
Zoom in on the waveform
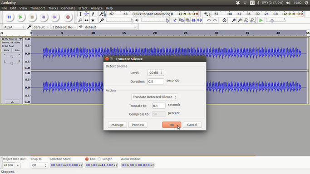[x=233, y=20]
